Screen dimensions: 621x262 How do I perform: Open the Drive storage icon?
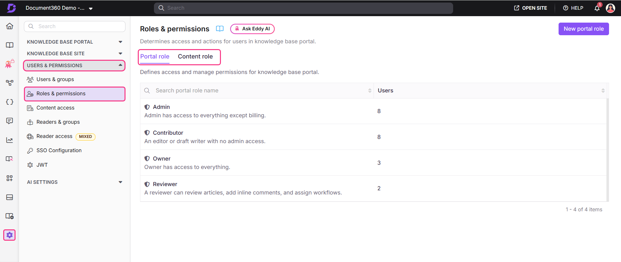10,197
